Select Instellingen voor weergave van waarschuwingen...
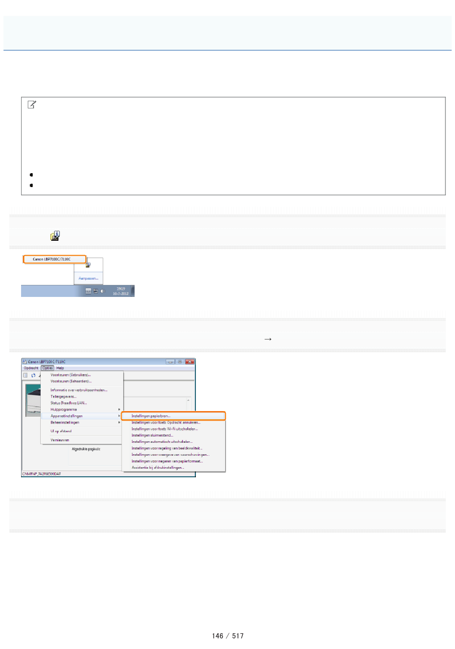 point(173,455)
